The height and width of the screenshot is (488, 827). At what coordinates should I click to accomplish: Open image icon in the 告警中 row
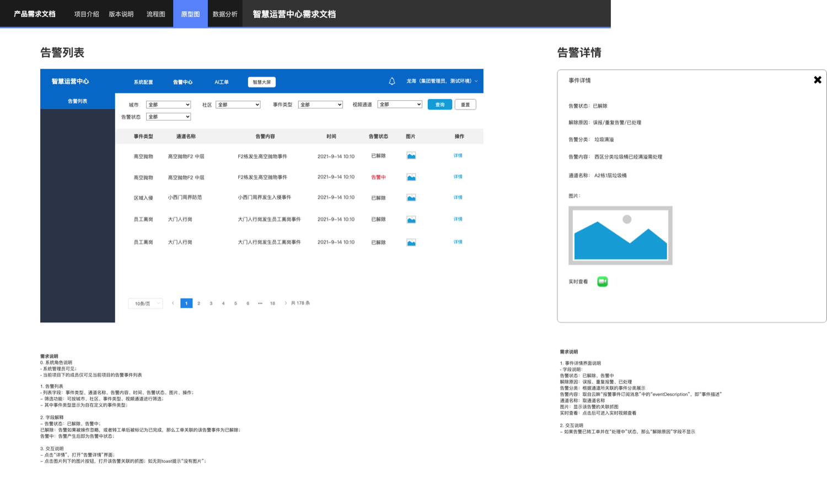[x=411, y=177]
